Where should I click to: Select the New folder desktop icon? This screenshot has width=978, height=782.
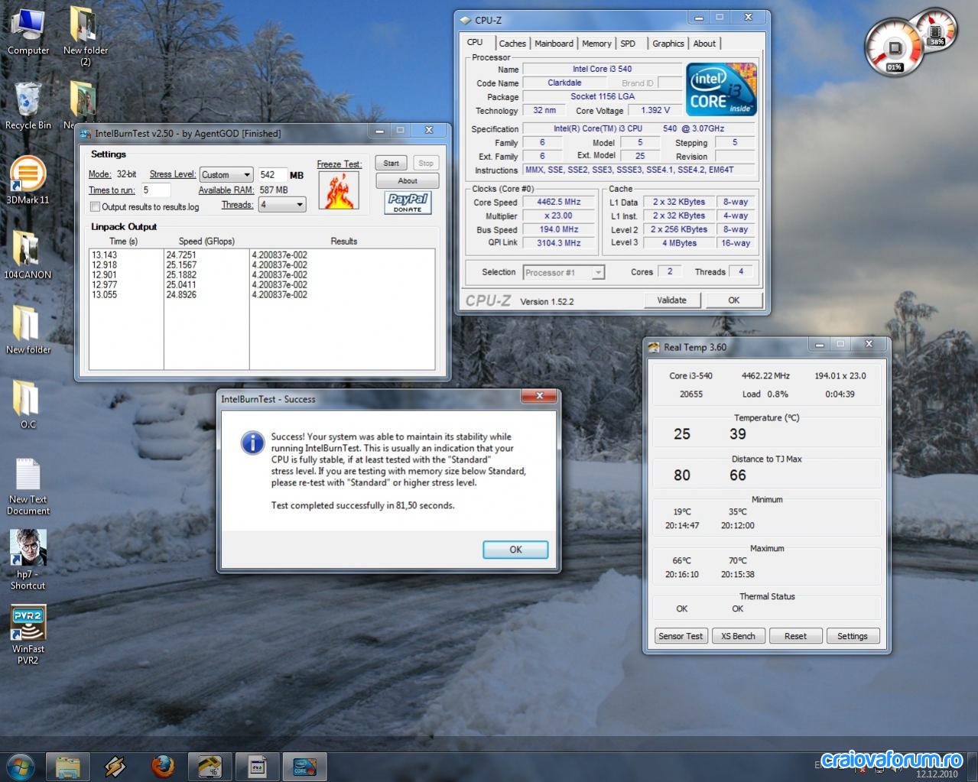point(28,329)
